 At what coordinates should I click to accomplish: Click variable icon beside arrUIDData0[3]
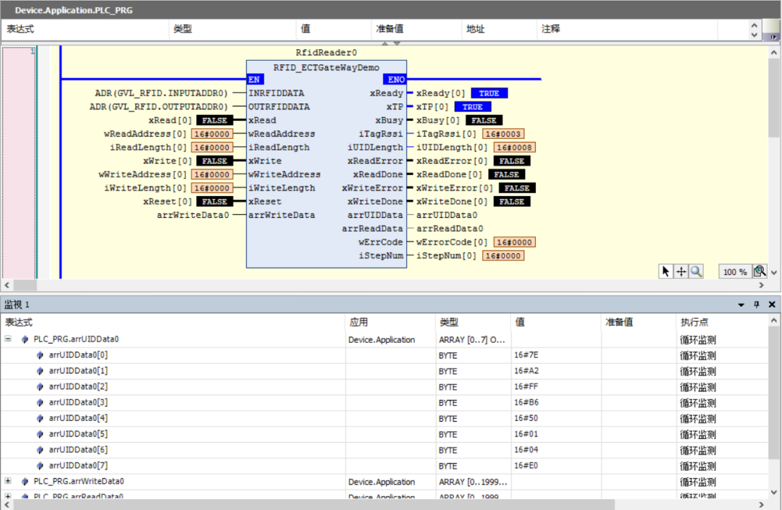[x=41, y=402]
